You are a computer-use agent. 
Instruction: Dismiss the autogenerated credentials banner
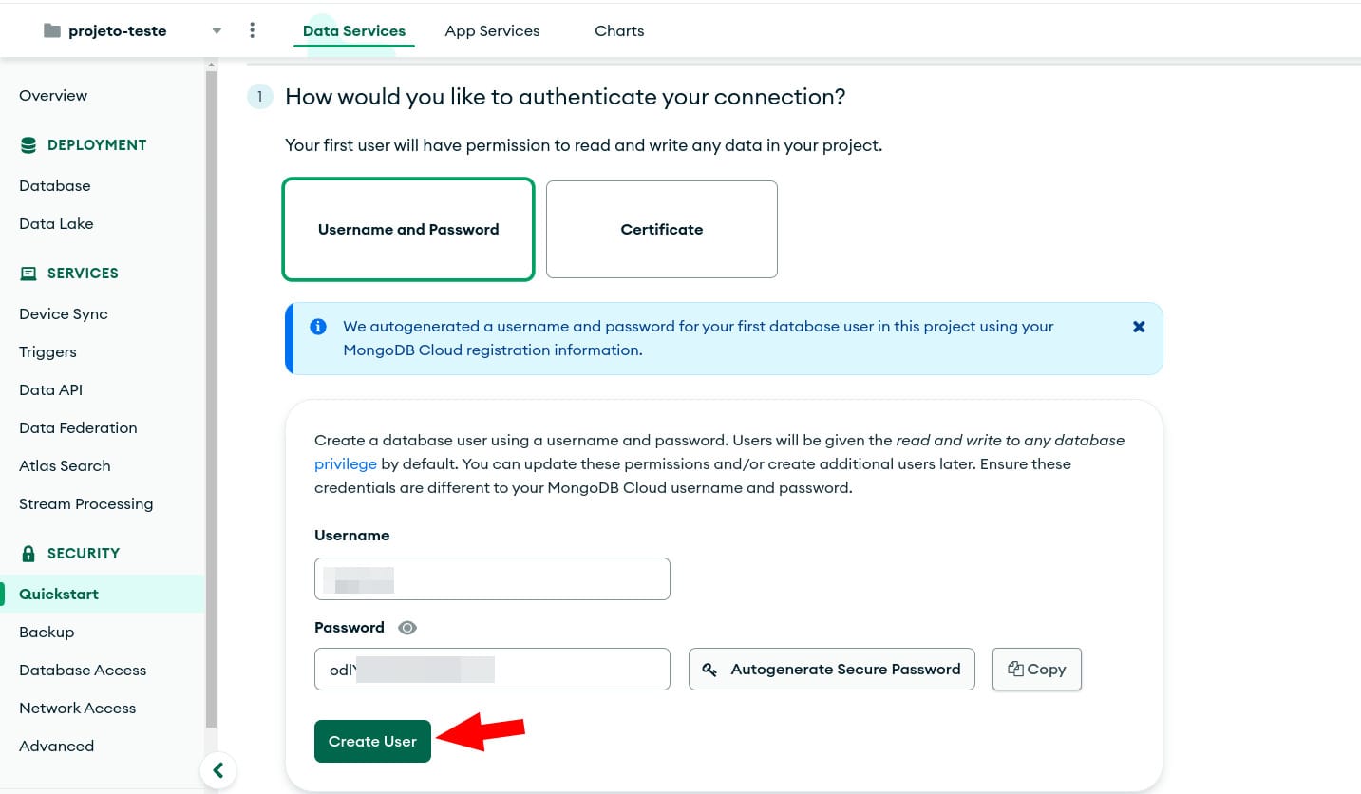coord(1139,327)
